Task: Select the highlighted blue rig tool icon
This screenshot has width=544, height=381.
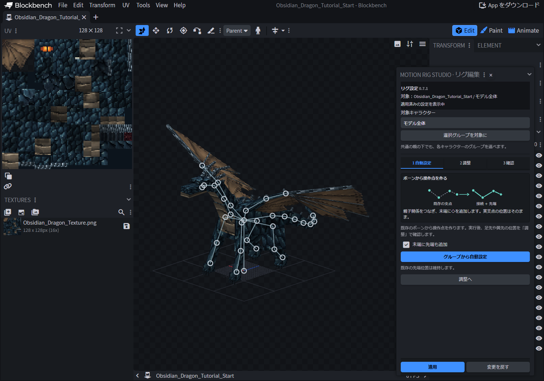Action: pos(142,30)
